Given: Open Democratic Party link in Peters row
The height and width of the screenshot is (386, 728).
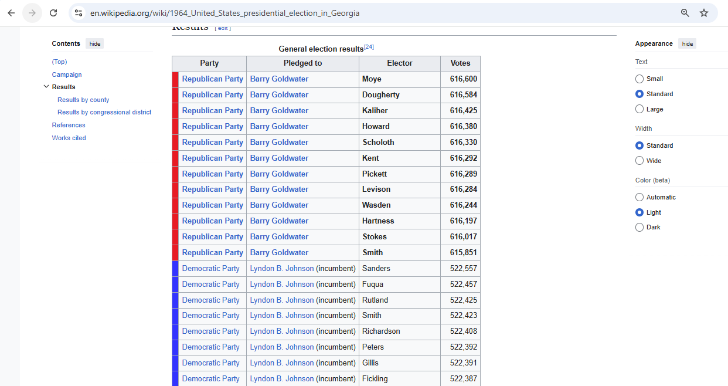Looking at the screenshot, I should 211,347.
